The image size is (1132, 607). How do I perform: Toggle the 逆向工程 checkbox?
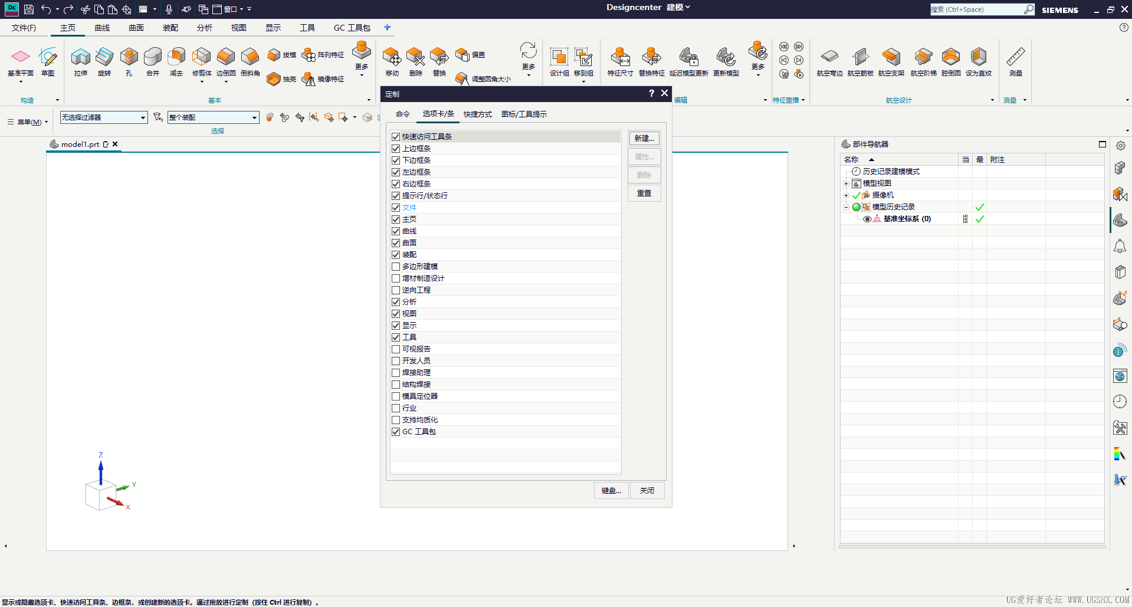coord(396,290)
